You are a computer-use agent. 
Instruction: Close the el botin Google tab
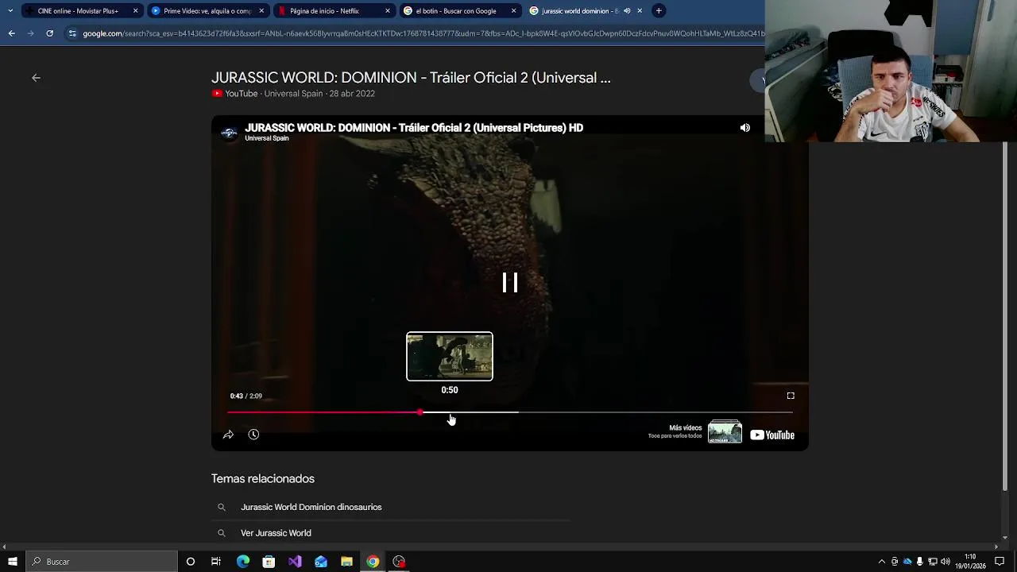click(x=514, y=11)
